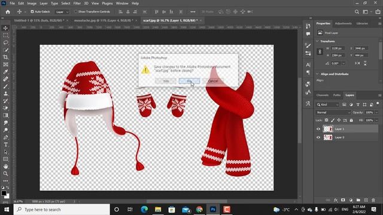Open the Plugins menu
This screenshot has width=383, height=215.
click(107, 4)
